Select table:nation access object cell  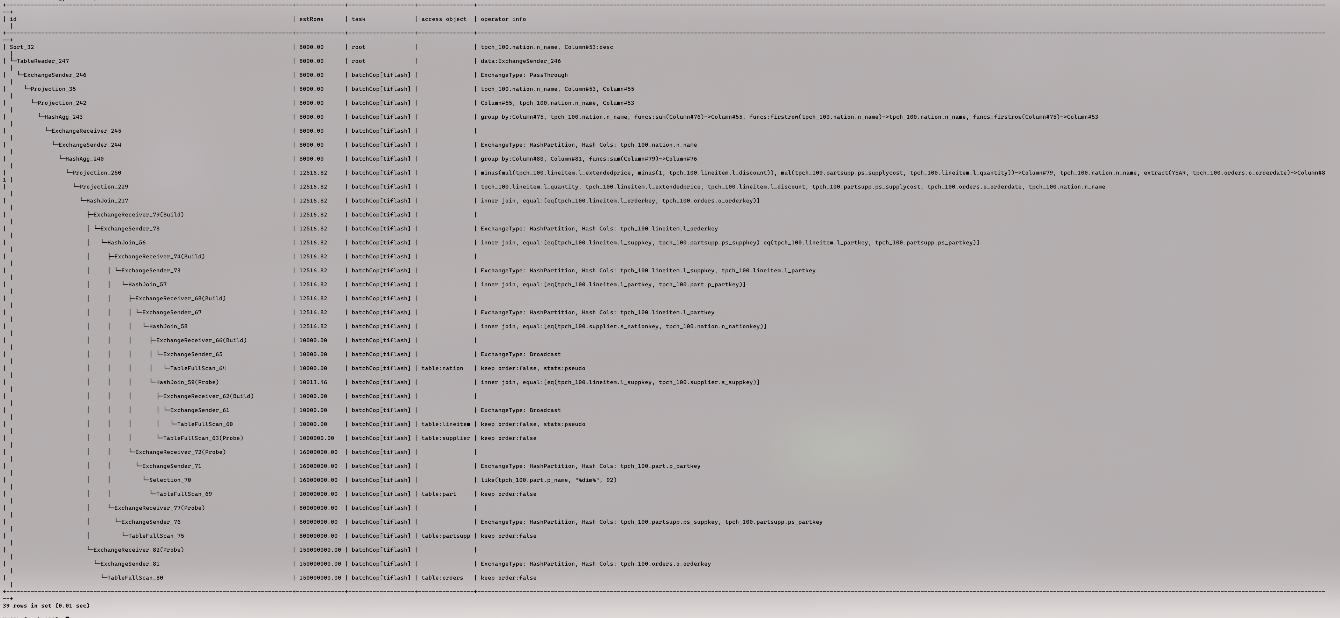click(442, 369)
